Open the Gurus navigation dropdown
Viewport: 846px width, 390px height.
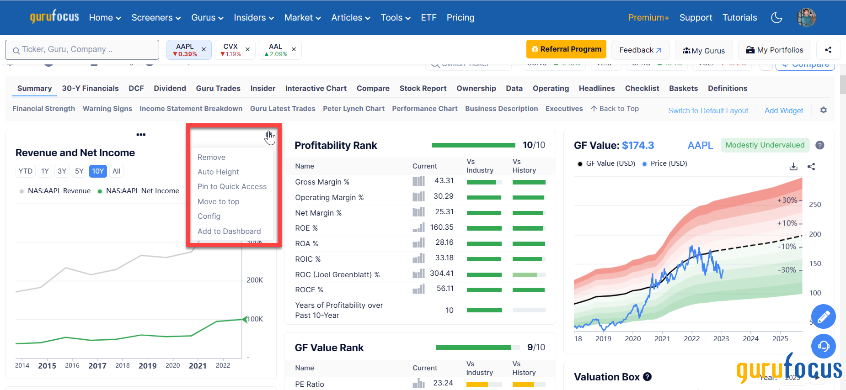coord(207,18)
